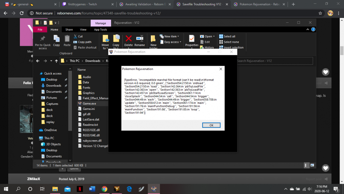Click the Name column header
Screen dimensions: 344x194
[82, 70]
